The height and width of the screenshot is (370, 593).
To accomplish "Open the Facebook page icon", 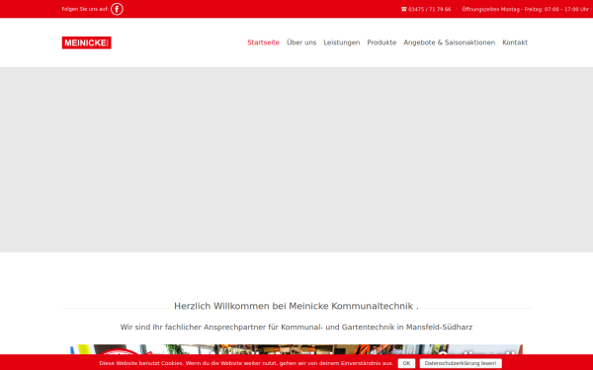I will pyautogui.click(x=117, y=9).
